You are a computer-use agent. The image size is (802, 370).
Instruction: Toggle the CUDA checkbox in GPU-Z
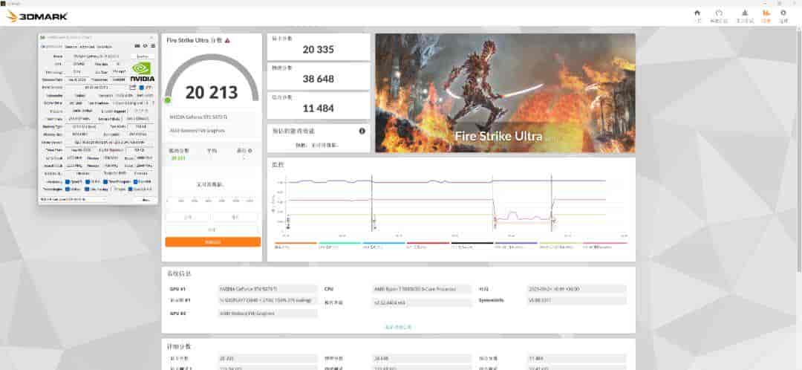click(88, 182)
